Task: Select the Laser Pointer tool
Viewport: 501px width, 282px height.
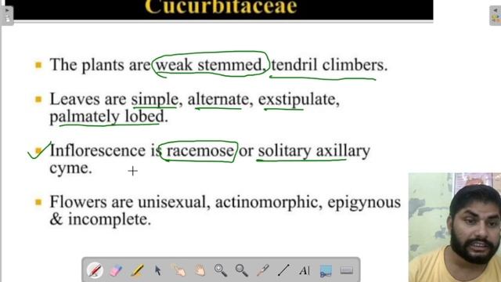Action: pyautogui.click(x=263, y=270)
